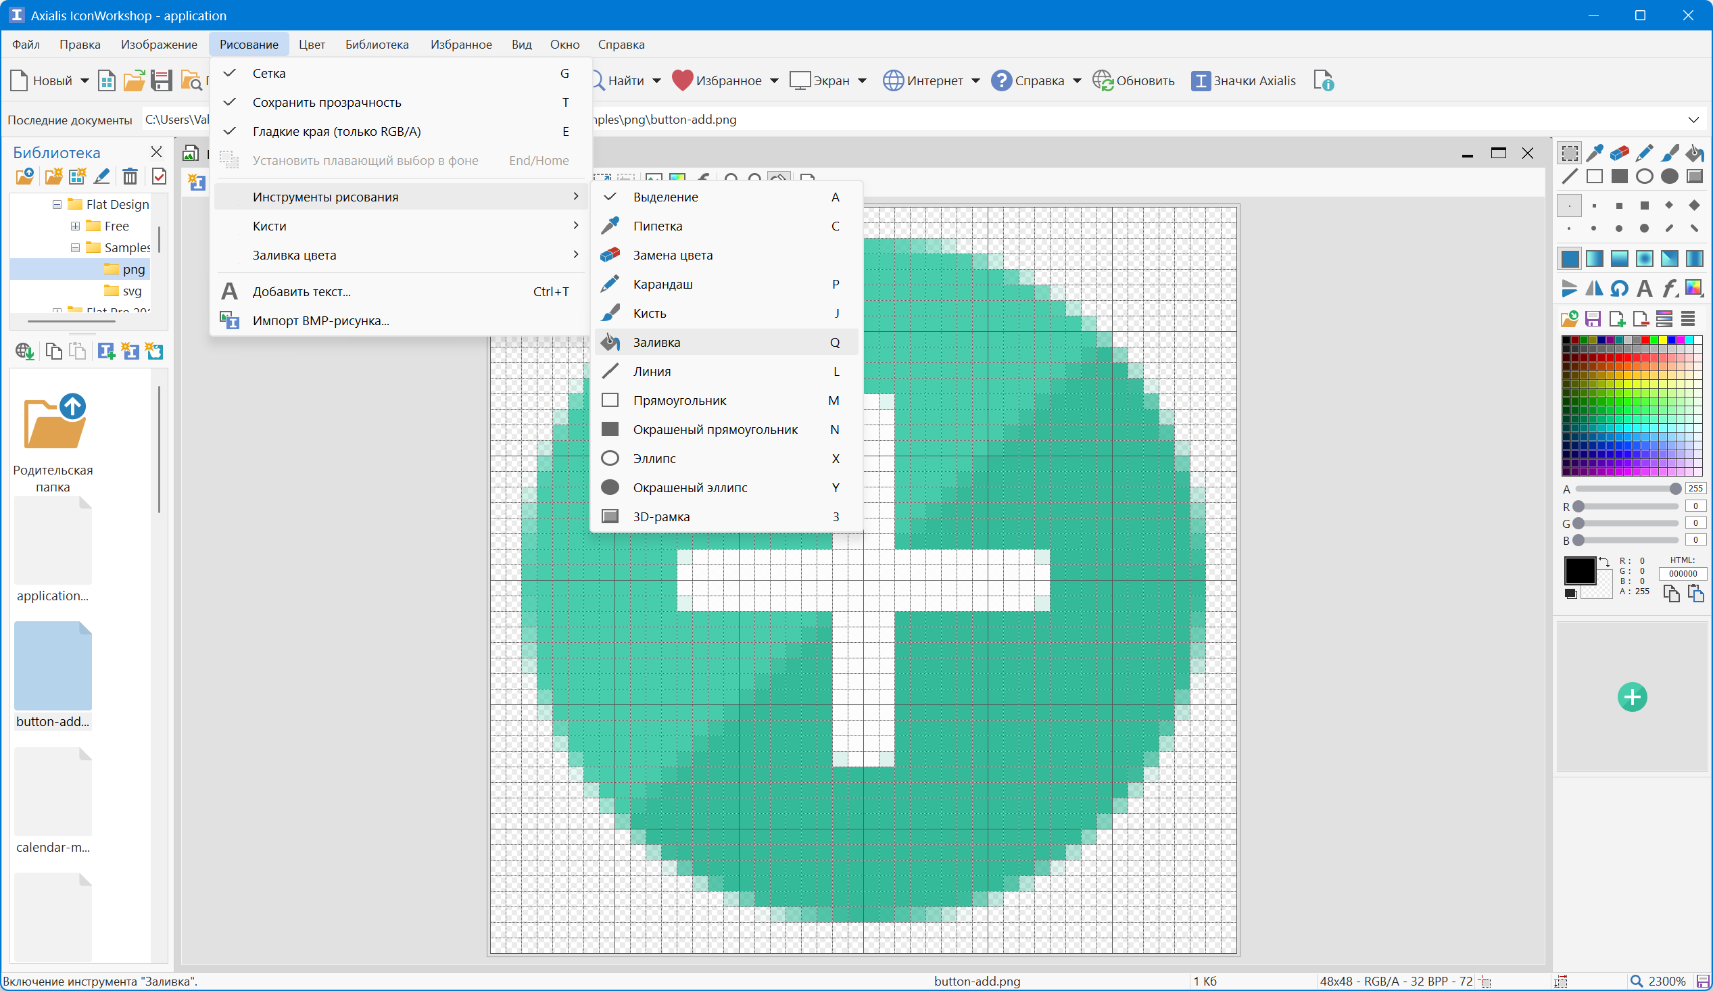1713x991 pixels.
Task: Open the Последние документы path dropdown
Action: [x=1693, y=120]
